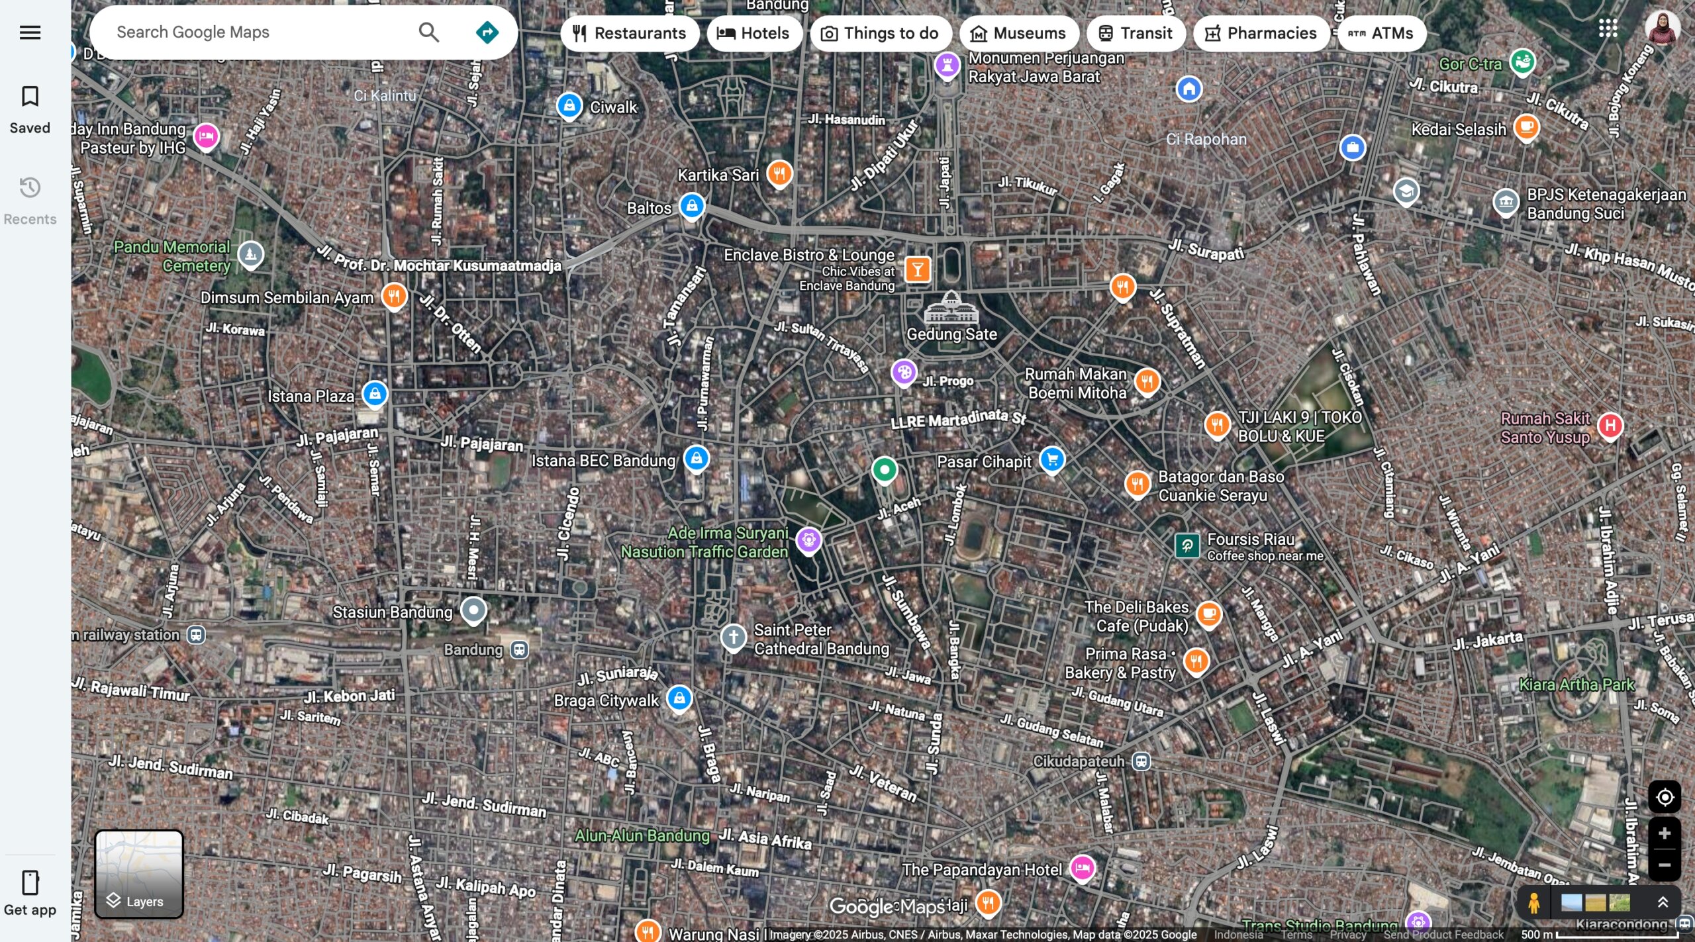Click the Directions arrow icon
The width and height of the screenshot is (1695, 942).
click(x=487, y=32)
